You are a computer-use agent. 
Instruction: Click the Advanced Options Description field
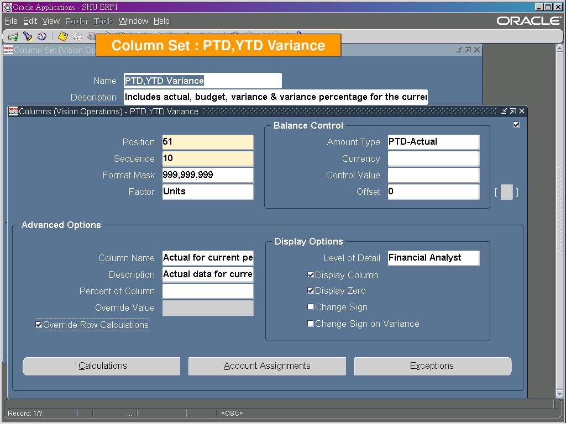pyautogui.click(x=208, y=274)
